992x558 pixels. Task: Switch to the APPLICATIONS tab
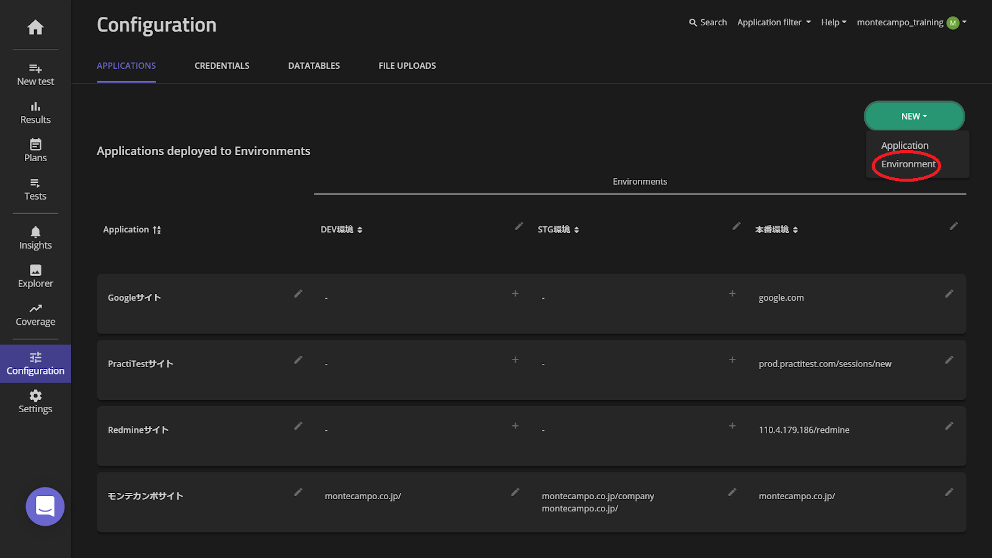tap(126, 66)
